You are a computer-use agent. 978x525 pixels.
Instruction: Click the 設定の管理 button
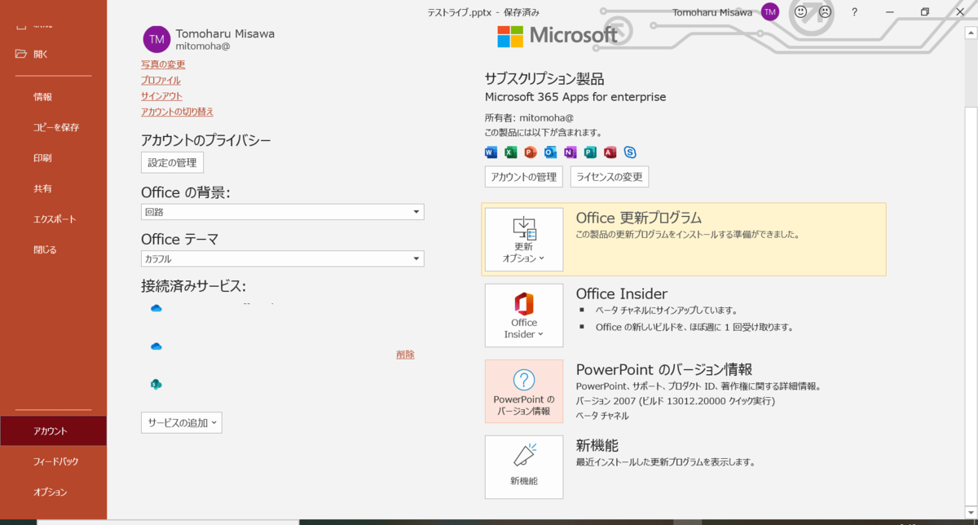click(x=172, y=162)
